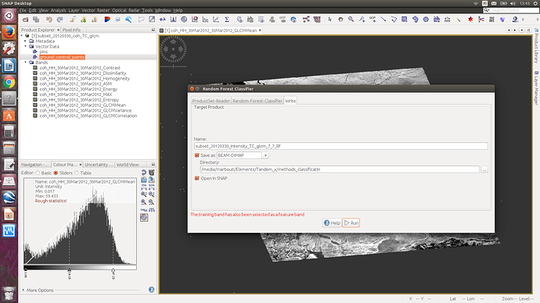Select the arrow selection tool
Screen dimensions: 540x303
coord(329,20)
